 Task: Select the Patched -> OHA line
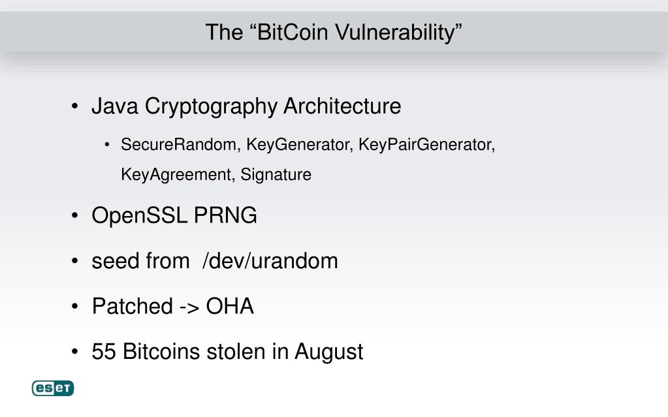click(172, 306)
